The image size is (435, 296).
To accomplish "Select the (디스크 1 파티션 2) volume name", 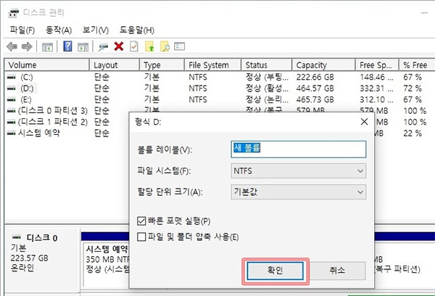I will [53, 122].
